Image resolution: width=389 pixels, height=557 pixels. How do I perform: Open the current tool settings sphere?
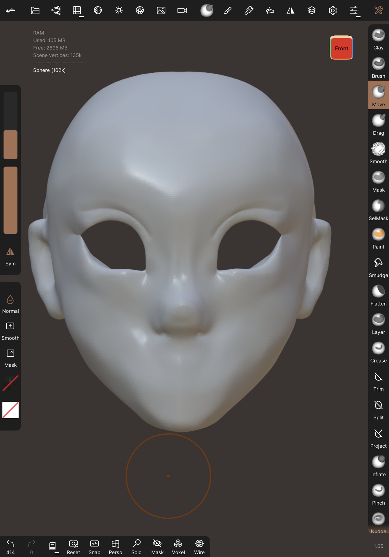(207, 11)
